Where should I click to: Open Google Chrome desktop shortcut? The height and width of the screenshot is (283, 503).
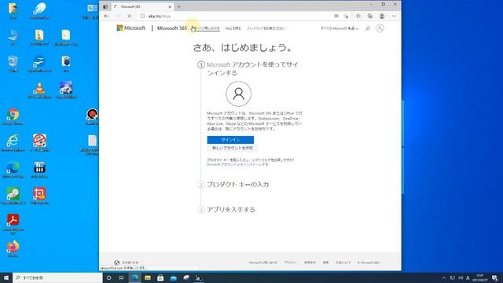pyautogui.click(x=13, y=116)
